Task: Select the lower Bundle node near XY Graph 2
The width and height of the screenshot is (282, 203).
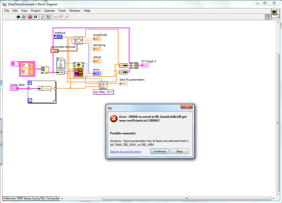Action: (x=123, y=72)
